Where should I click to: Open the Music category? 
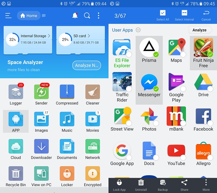coord(67,122)
